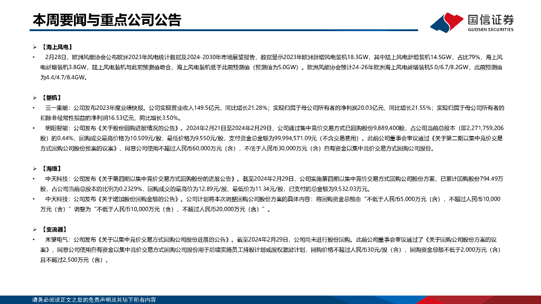Click the arrow bullet beside 【海缆】

pyautogui.click(x=34, y=168)
